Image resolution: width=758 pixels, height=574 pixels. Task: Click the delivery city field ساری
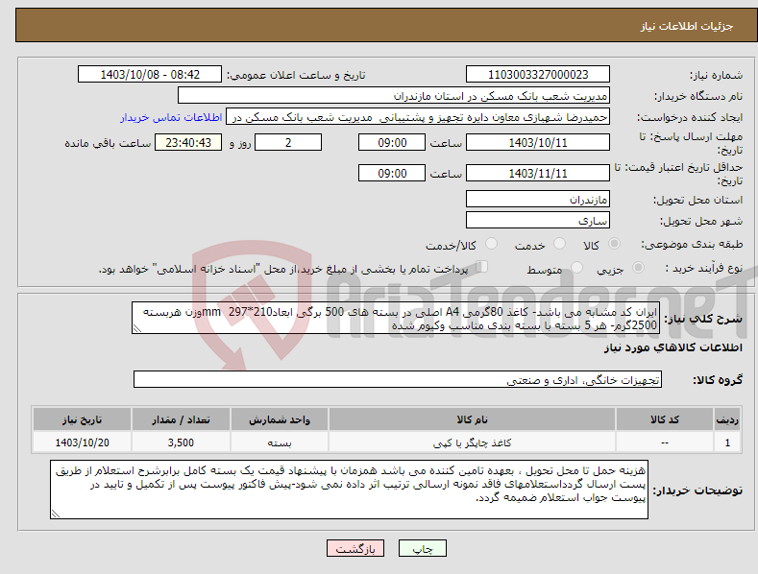pyautogui.click(x=538, y=221)
